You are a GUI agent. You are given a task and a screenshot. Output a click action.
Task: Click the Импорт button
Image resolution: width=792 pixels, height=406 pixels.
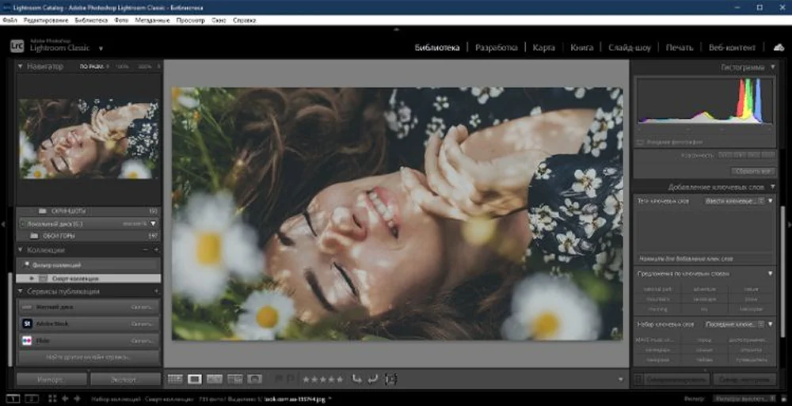(51, 379)
